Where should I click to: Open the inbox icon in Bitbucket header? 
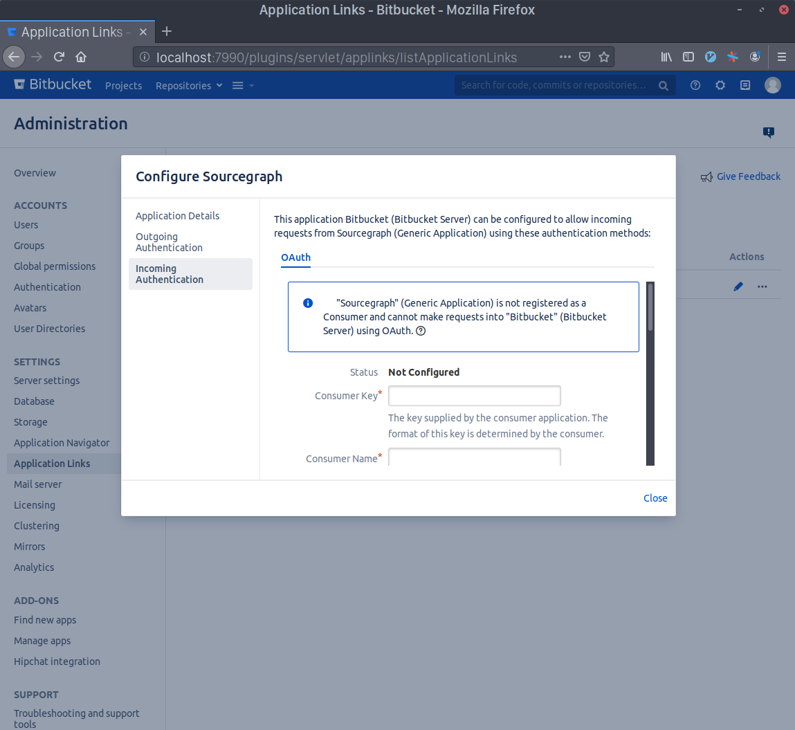744,85
